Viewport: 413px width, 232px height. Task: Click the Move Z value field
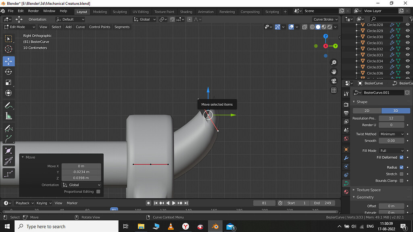(x=81, y=178)
